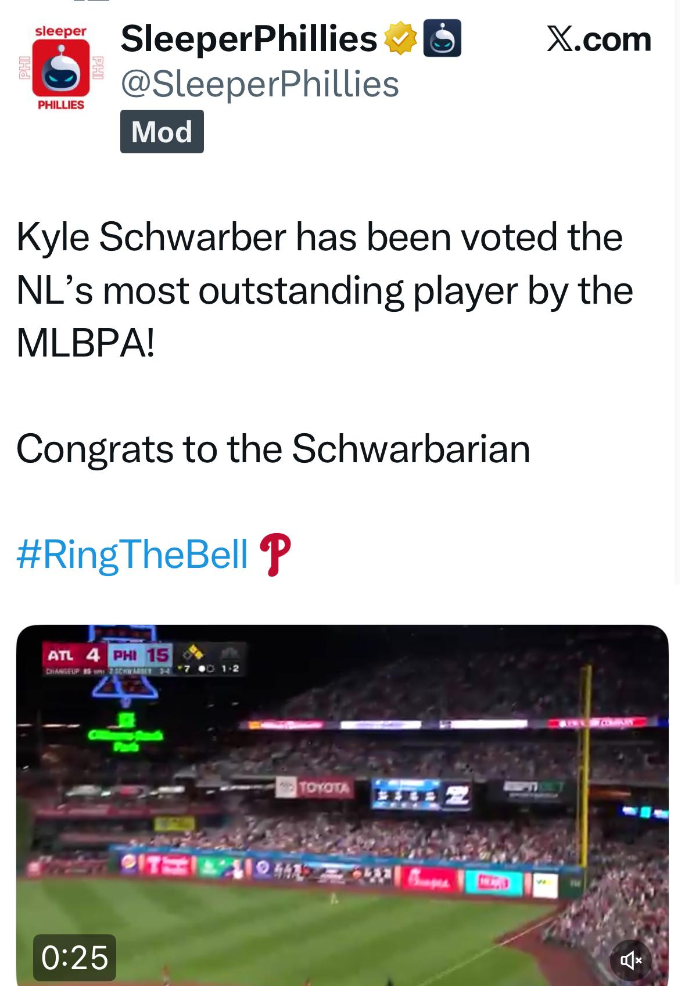
Task: Click the Sleeper robot affiliate badge
Action: [442, 38]
